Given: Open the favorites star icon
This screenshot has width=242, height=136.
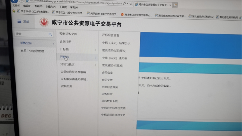Looking at the screenshot, I should pos(14,11).
